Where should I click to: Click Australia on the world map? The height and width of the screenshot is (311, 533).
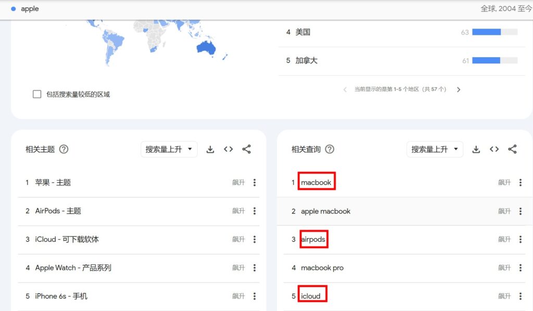click(x=206, y=48)
